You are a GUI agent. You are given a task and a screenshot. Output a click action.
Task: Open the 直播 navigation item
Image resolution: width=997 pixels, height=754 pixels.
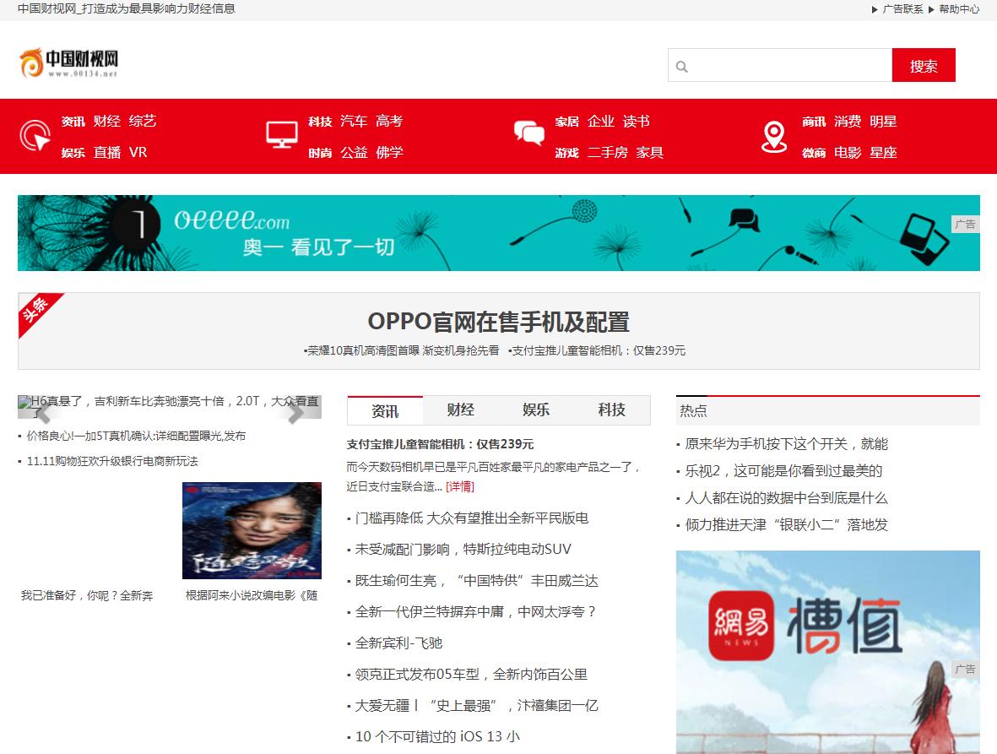tap(107, 153)
